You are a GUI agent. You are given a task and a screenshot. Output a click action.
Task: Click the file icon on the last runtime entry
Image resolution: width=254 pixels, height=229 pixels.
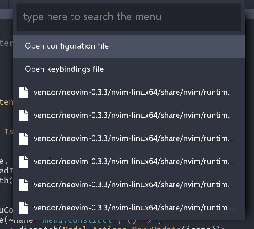point(23,208)
